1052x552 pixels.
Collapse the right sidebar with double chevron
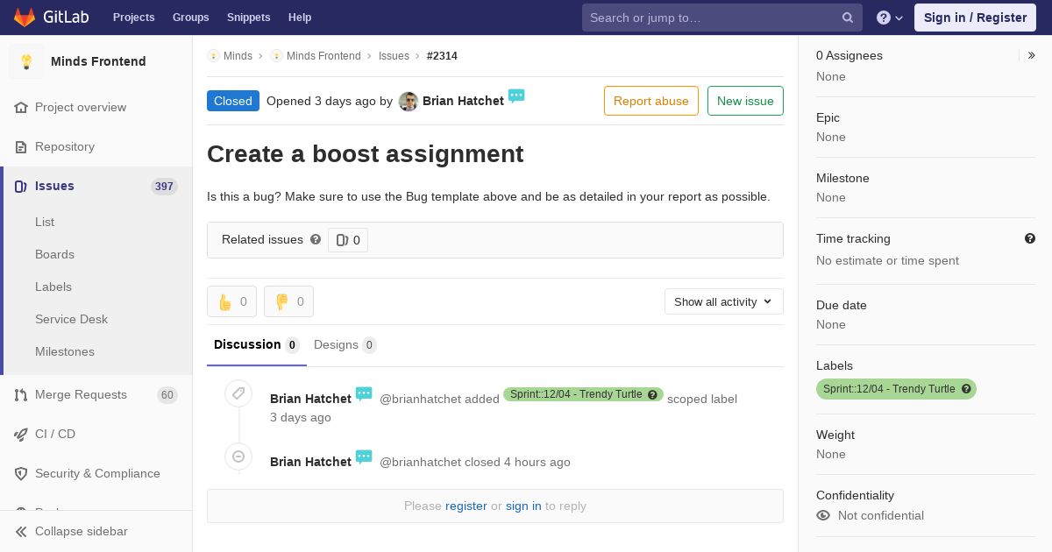[x=1032, y=55]
